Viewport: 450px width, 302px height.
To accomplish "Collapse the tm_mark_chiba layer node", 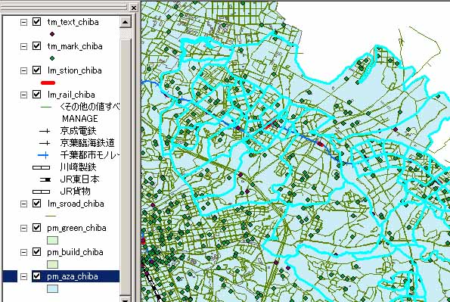I will (23, 46).
